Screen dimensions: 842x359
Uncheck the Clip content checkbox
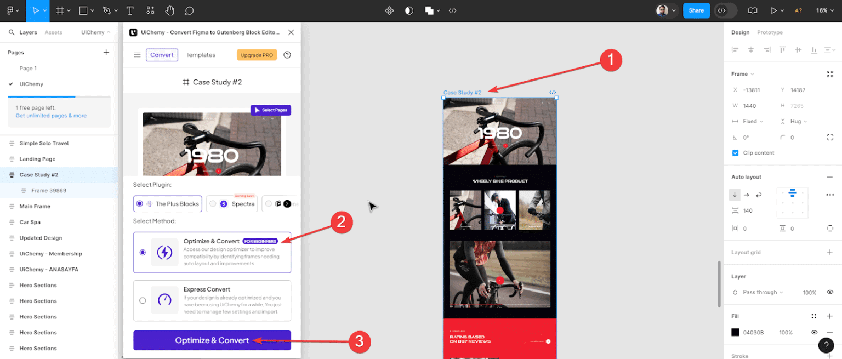coord(735,153)
